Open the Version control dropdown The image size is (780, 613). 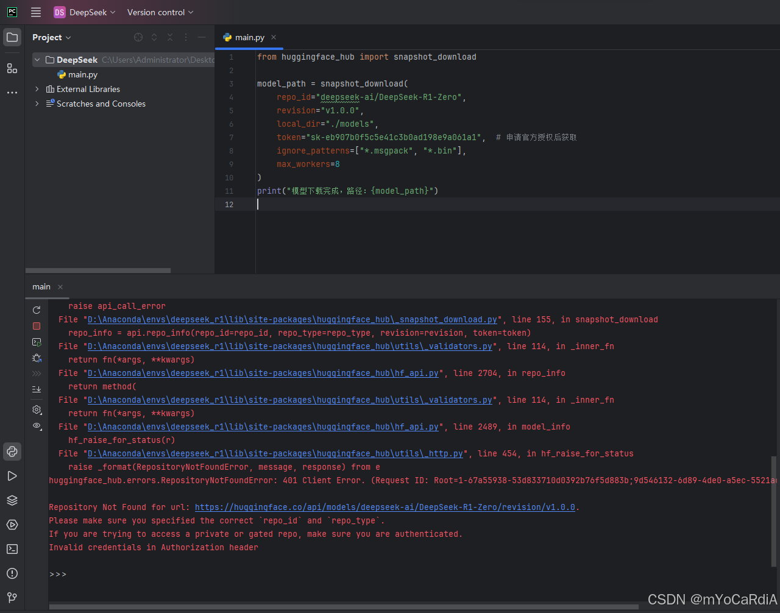(160, 12)
